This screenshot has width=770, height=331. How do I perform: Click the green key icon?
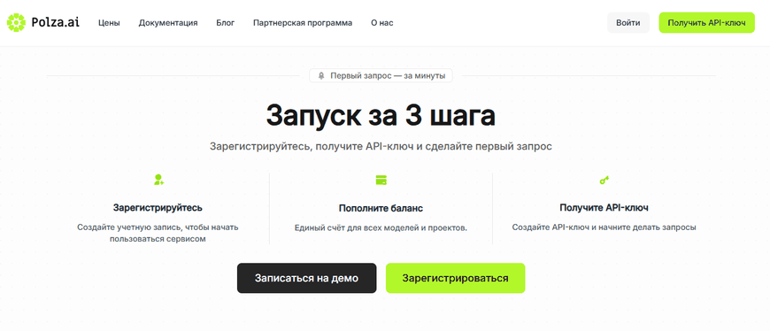[604, 181]
